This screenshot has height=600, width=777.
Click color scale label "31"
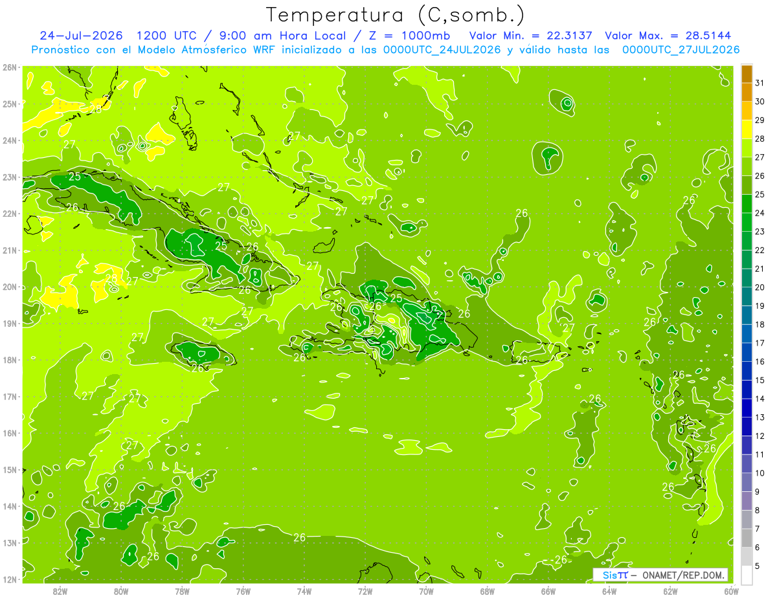[x=760, y=83]
